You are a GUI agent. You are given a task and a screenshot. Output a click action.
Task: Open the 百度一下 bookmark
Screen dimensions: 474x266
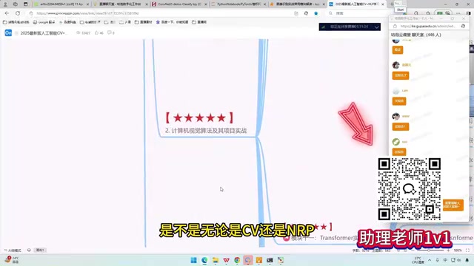(173, 22)
